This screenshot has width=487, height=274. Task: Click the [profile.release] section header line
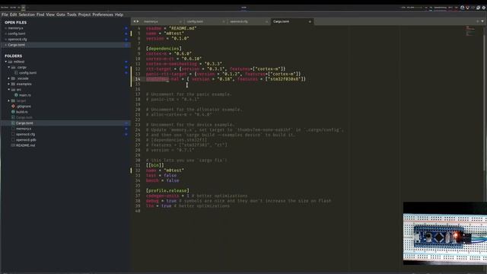[x=167, y=191]
